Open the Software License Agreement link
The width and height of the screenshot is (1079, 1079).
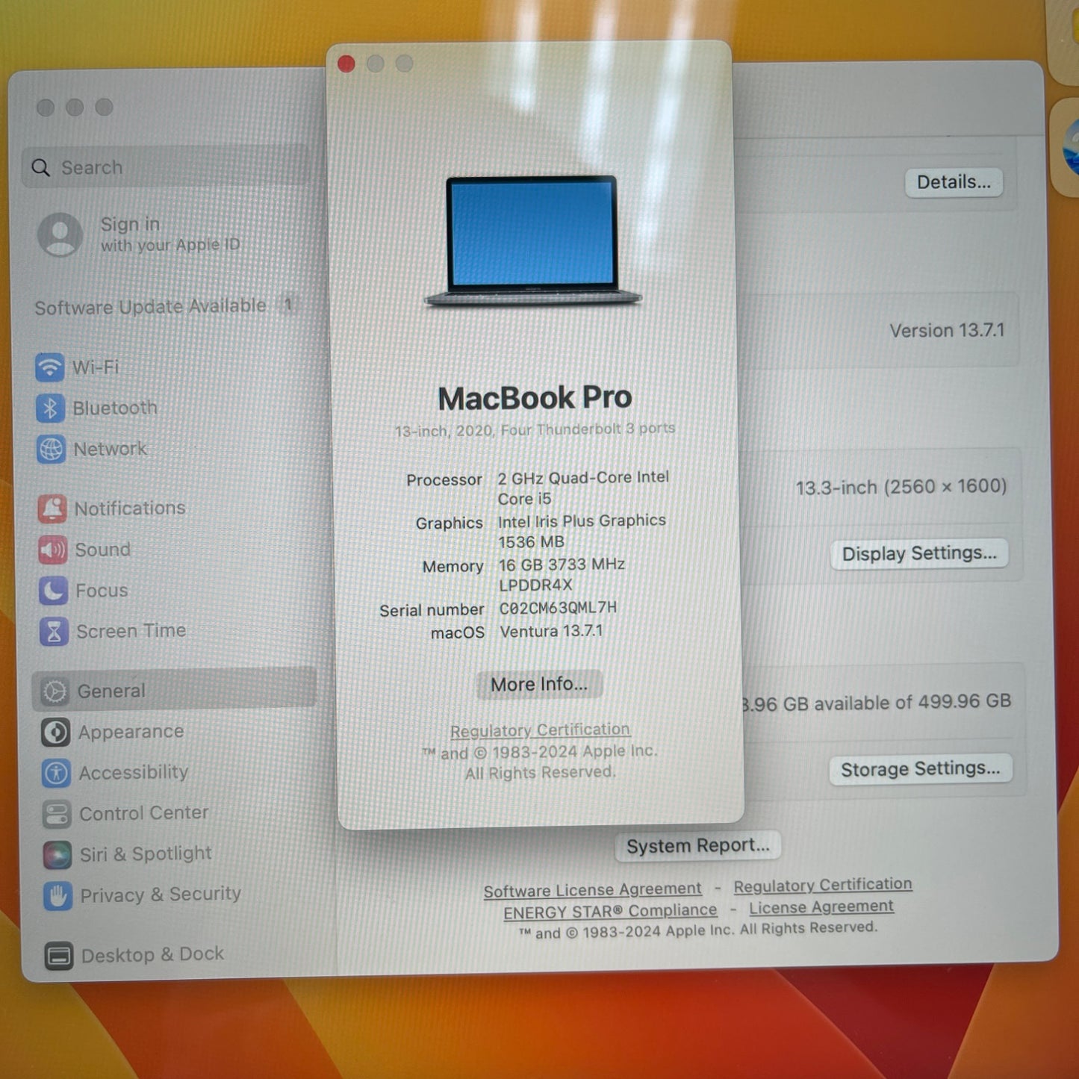592,890
